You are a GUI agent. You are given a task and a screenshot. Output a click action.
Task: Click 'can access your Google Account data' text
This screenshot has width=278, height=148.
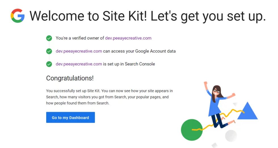click(x=139, y=51)
